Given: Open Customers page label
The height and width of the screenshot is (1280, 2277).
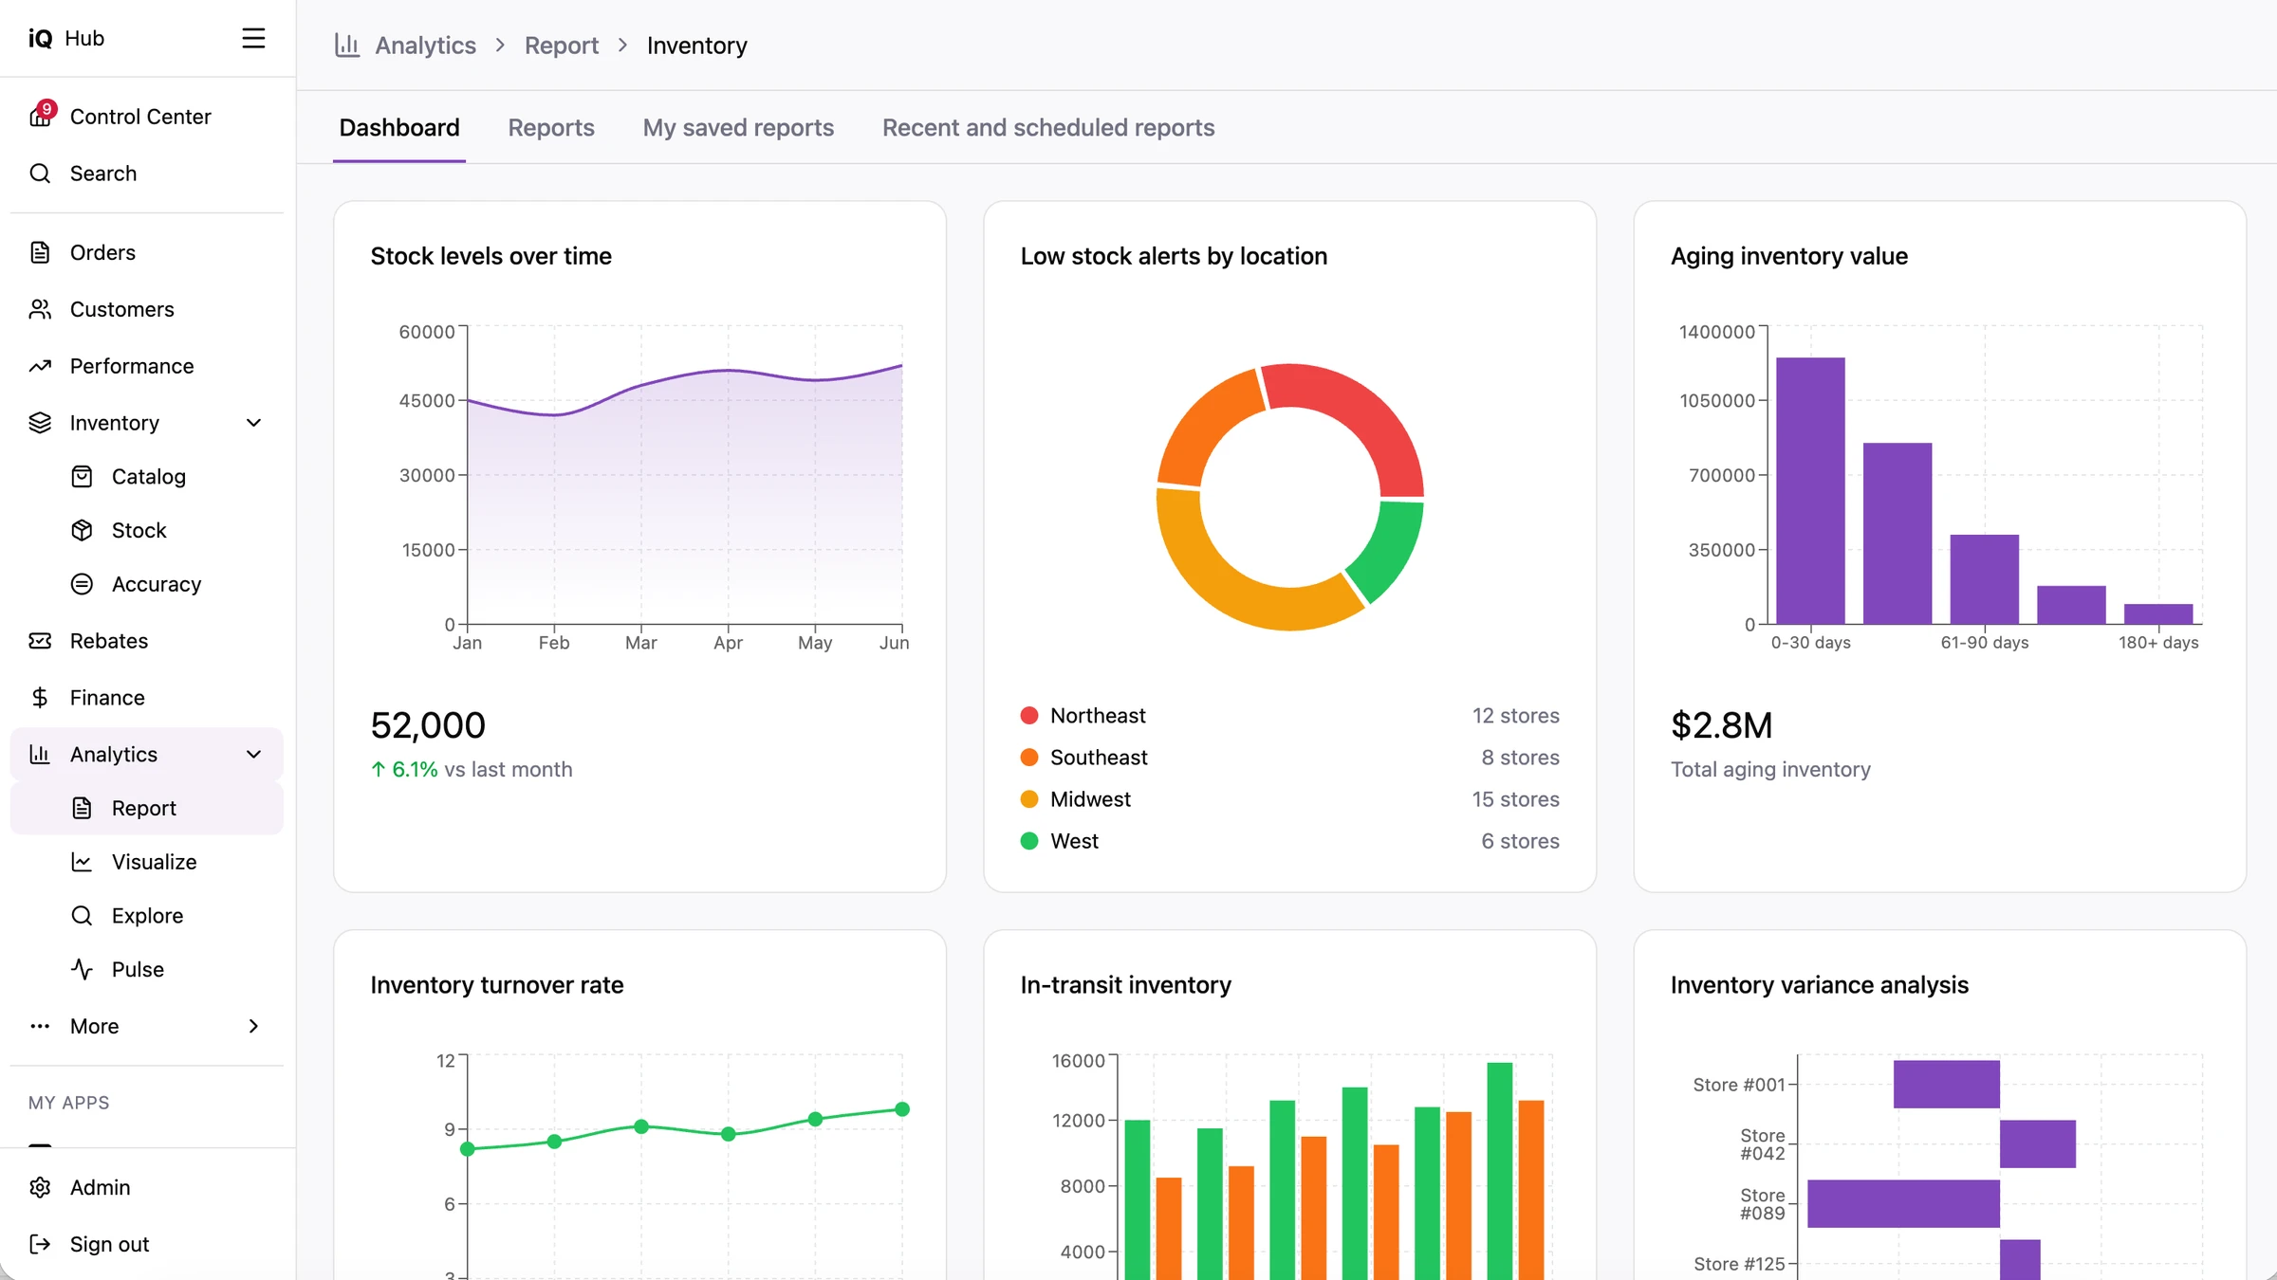Looking at the screenshot, I should tap(122, 309).
